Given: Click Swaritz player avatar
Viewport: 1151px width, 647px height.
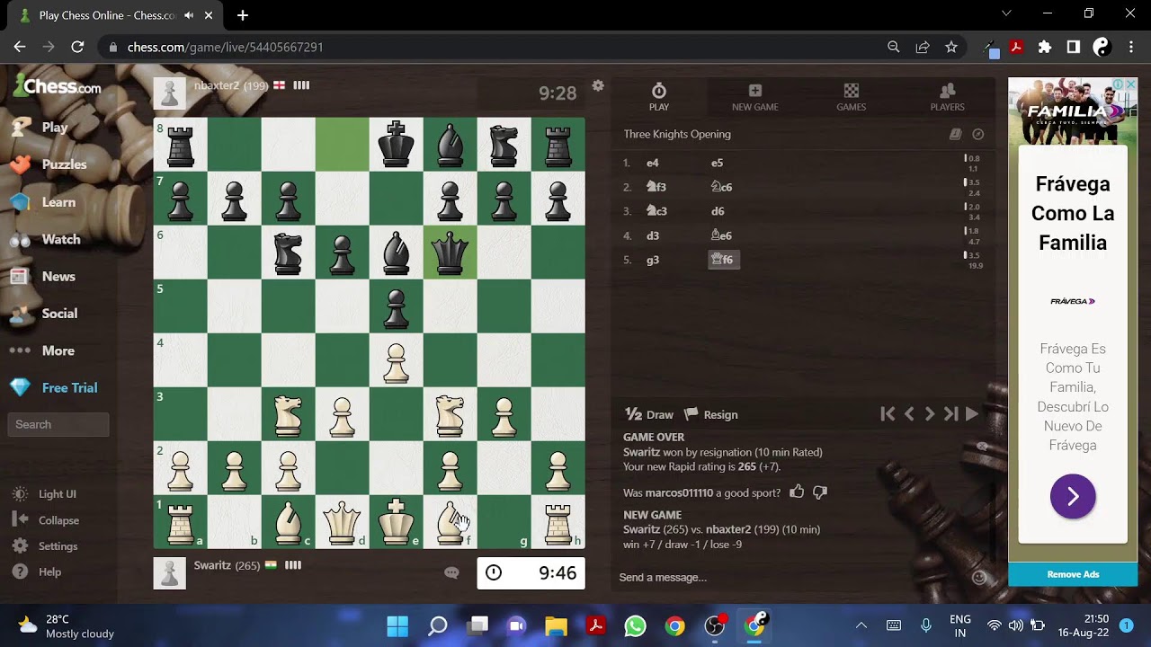Looking at the screenshot, I should pos(170,573).
